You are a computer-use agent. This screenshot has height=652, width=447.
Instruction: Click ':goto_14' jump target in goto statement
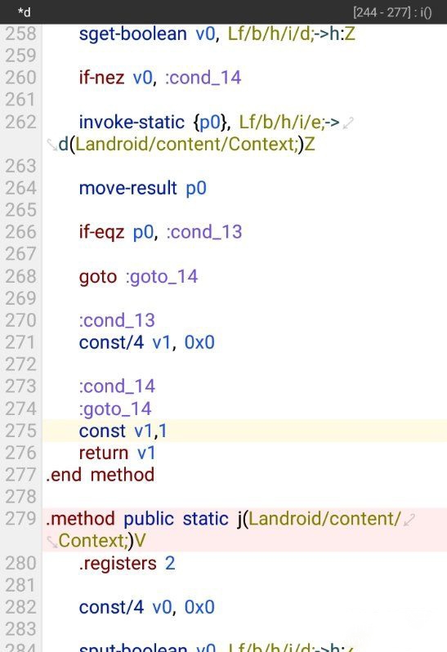point(162,276)
